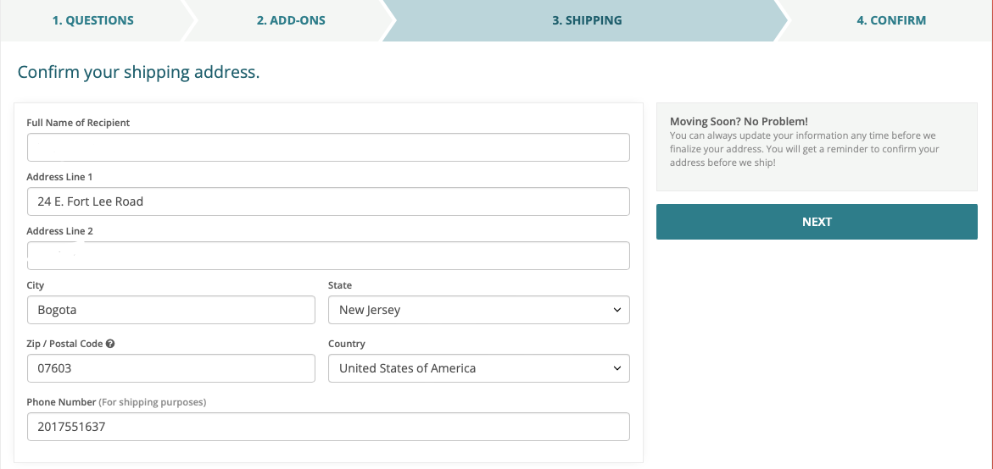Click the Full Name of Recipient label

pyautogui.click(x=78, y=123)
